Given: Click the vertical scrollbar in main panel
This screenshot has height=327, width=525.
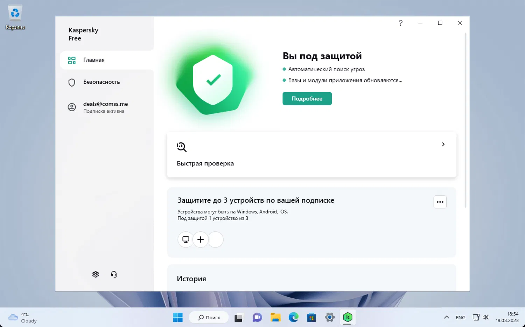Looking at the screenshot, I should 465,120.
